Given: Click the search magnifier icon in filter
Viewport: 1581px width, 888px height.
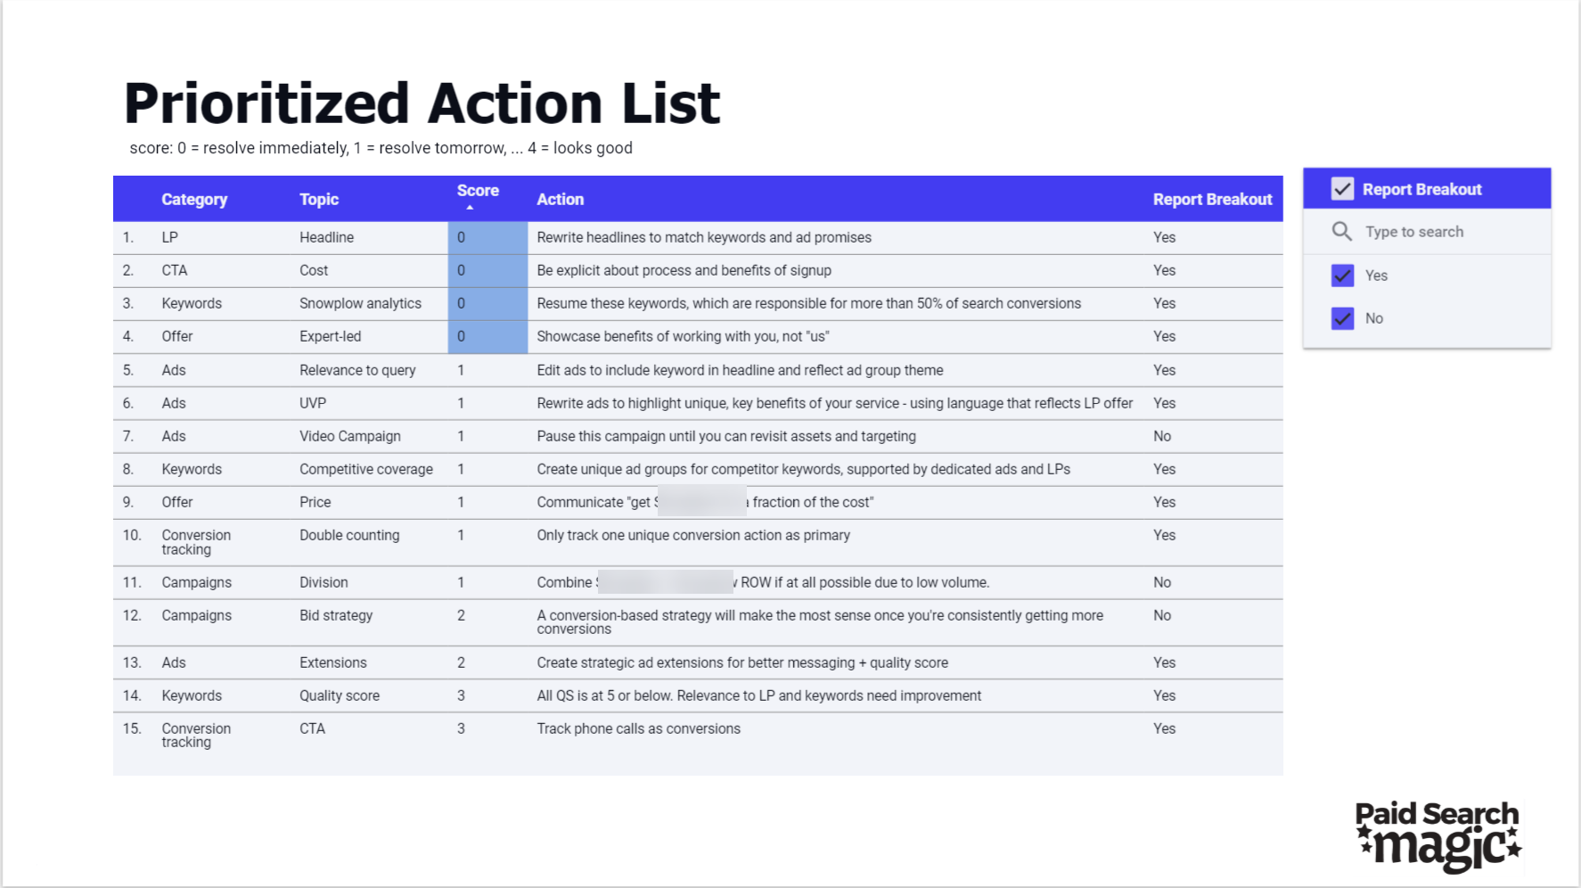Looking at the screenshot, I should click(1341, 232).
